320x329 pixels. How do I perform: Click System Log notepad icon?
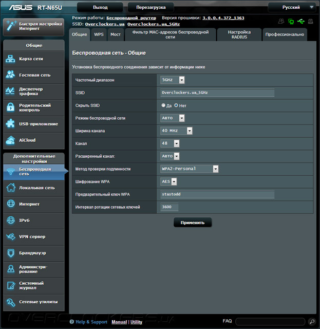pos(11,285)
